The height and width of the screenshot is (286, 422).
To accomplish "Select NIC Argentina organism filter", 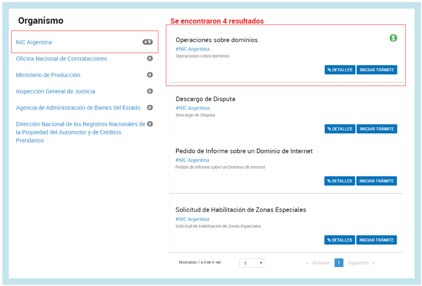I will click(34, 42).
